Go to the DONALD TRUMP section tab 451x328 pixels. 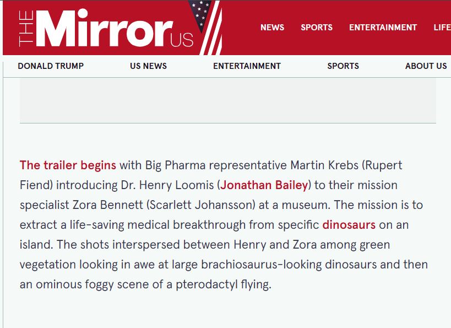click(51, 66)
